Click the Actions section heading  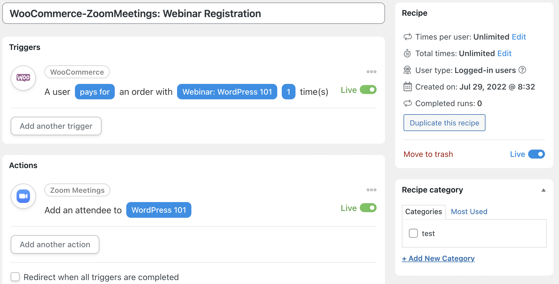pos(23,165)
